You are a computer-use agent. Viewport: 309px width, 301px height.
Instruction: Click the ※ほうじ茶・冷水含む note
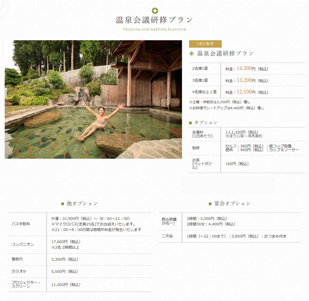coord(244,136)
